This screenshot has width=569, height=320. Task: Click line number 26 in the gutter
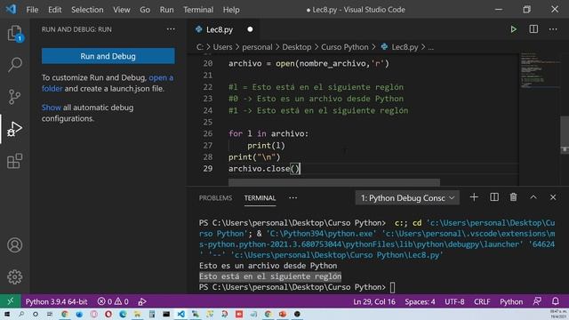pyautogui.click(x=207, y=133)
